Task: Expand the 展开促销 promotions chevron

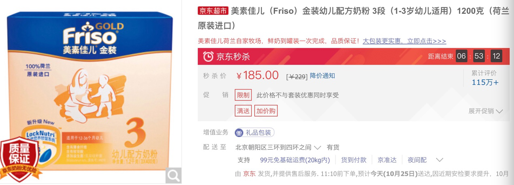Action: coord(486,111)
